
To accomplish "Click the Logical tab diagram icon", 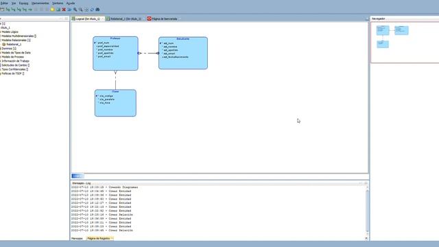I will click(x=73, y=19).
